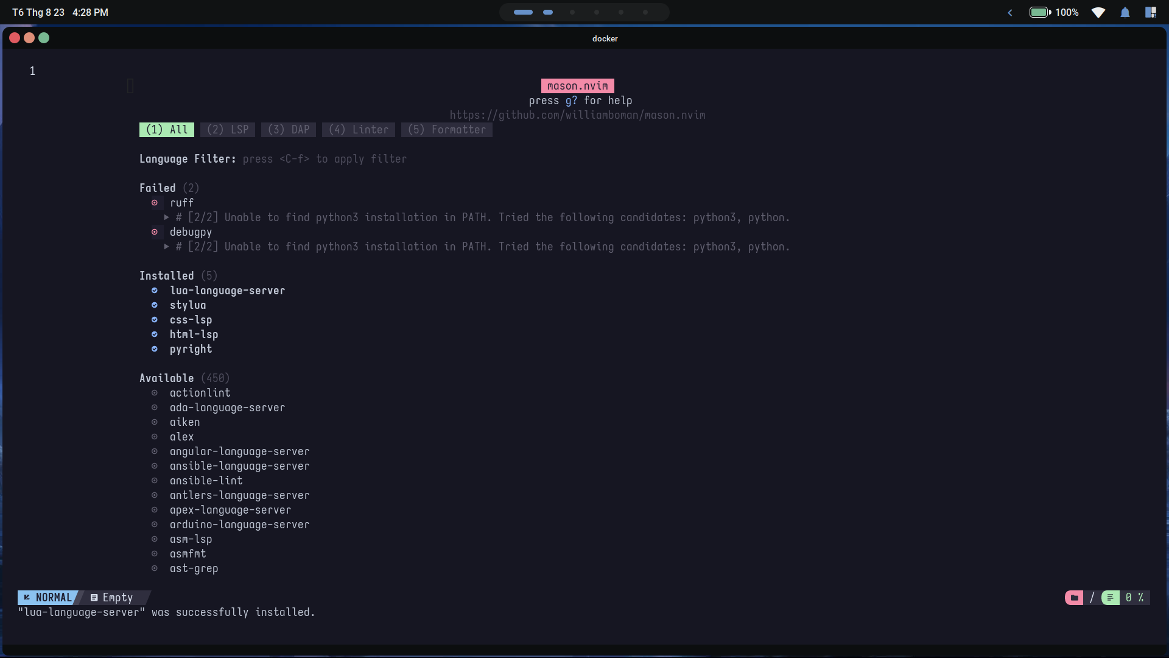Click installed icon beside html-lsp

tap(155, 334)
